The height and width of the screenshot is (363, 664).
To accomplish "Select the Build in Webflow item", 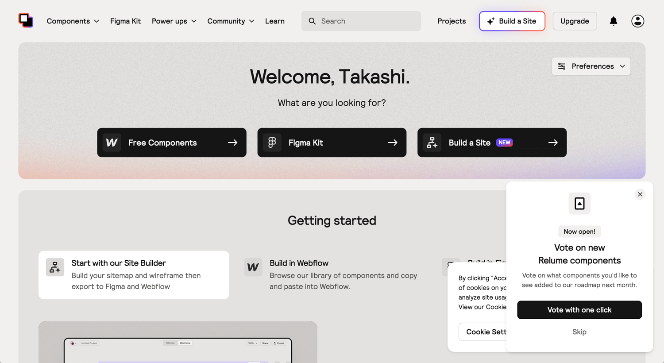I will [x=332, y=275].
